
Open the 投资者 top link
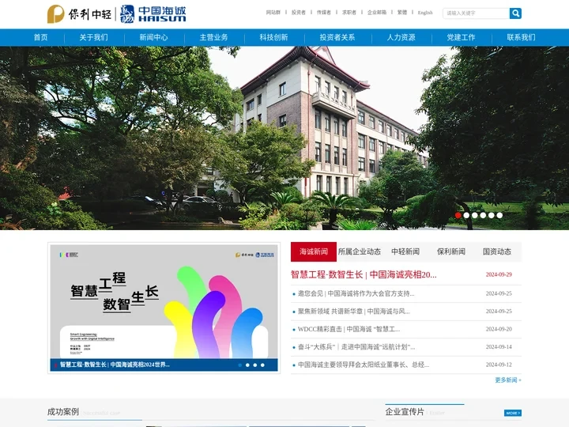pyautogui.click(x=298, y=13)
